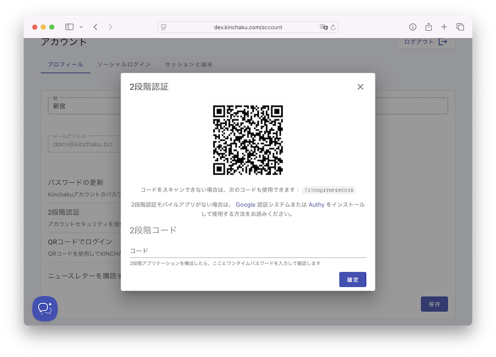Select the 2段階認証 settings row in the background
Image resolution: width=496 pixels, height=357 pixels.
pyautogui.click(x=84, y=218)
